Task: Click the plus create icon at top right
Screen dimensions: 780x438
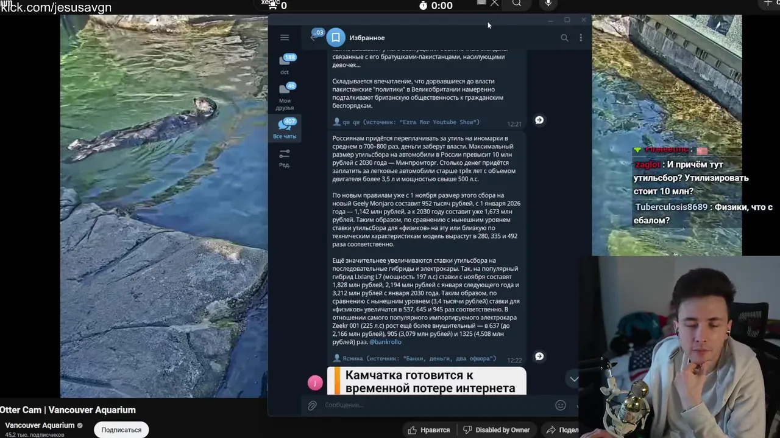Action: click(x=768, y=4)
